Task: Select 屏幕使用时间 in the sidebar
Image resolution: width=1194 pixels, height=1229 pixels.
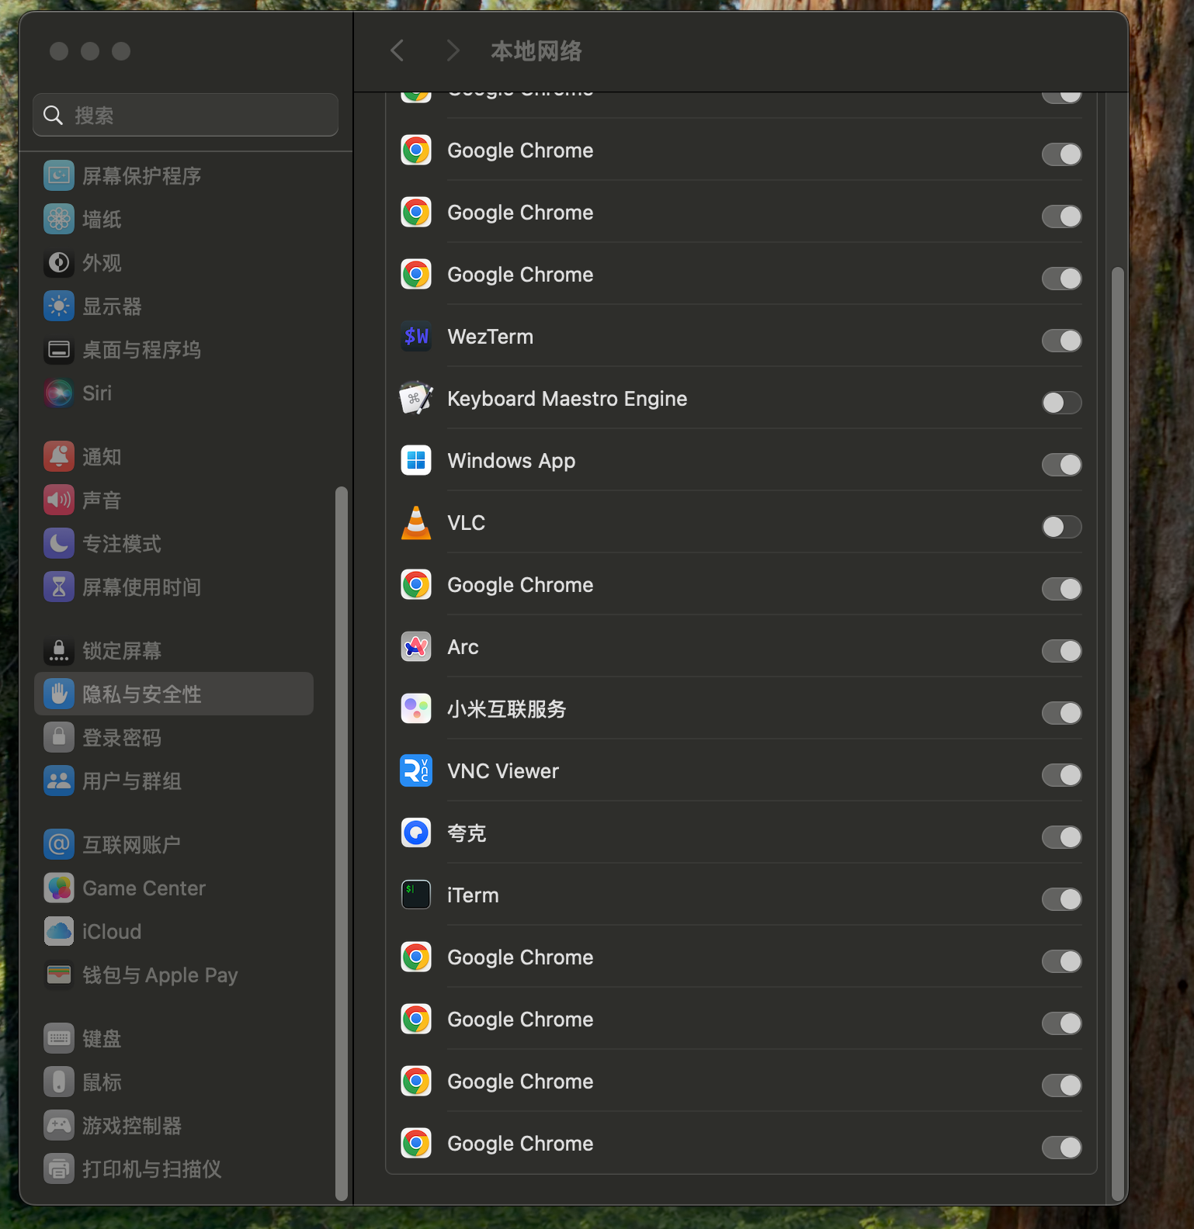Action: pos(141,587)
